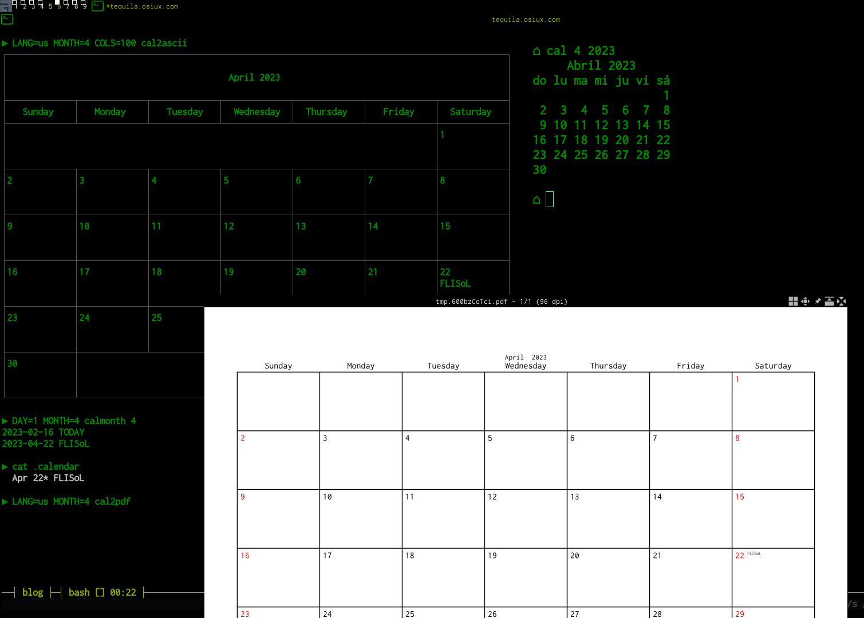The width and height of the screenshot is (864, 618).
Task: Click the 'Sunday' column header in ASCII calendar
Action: click(x=38, y=112)
